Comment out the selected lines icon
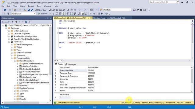Image resolution: width=195 pixels, height=109 pixels. pos(91,14)
